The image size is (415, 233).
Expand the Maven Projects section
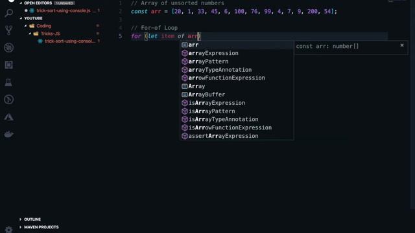pyautogui.click(x=20, y=227)
